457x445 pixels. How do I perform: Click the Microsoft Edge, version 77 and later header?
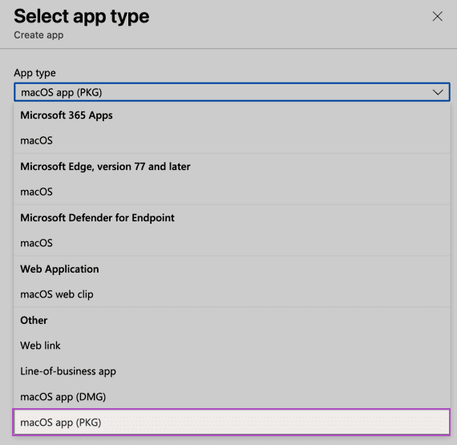click(x=105, y=167)
